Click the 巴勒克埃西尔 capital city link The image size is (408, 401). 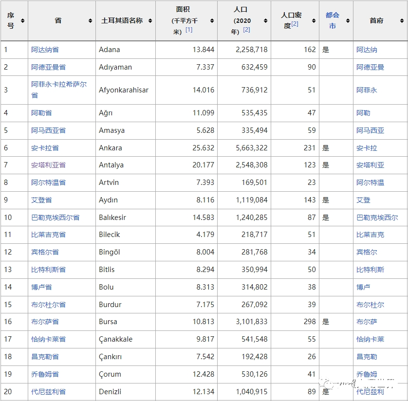pos(377,218)
